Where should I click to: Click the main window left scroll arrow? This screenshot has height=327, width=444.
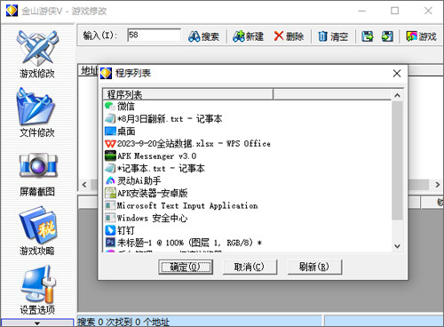84,185
